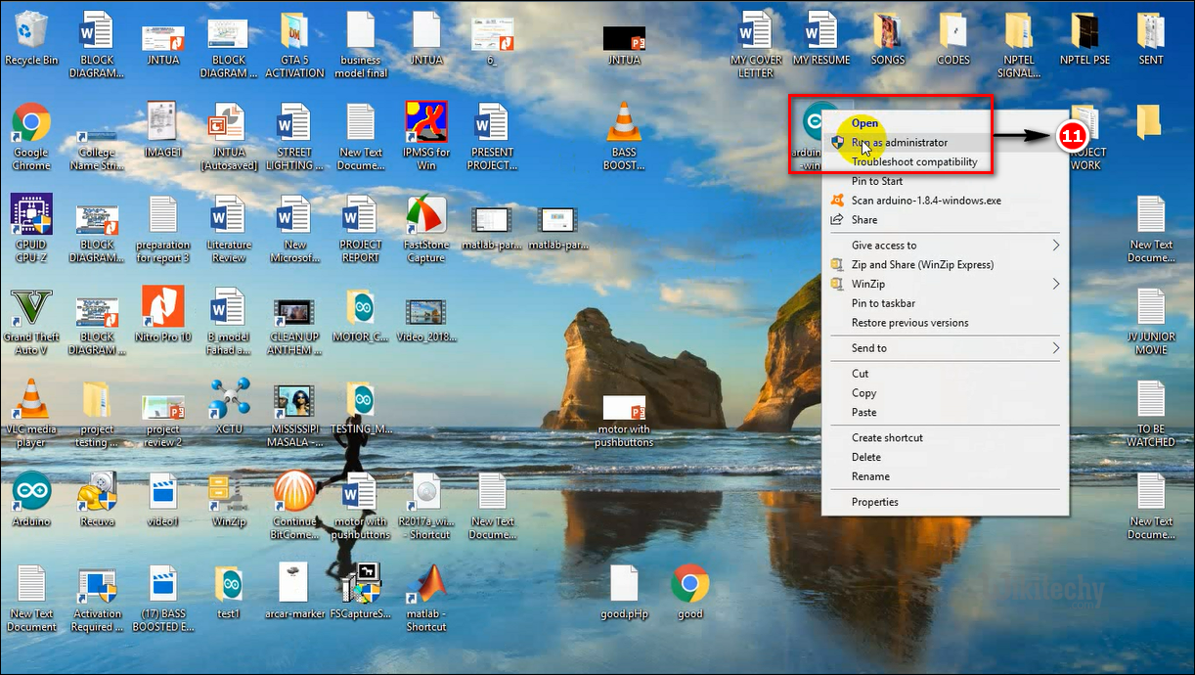Open the matlab Shortcut
The width and height of the screenshot is (1195, 675).
tap(426, 585)
